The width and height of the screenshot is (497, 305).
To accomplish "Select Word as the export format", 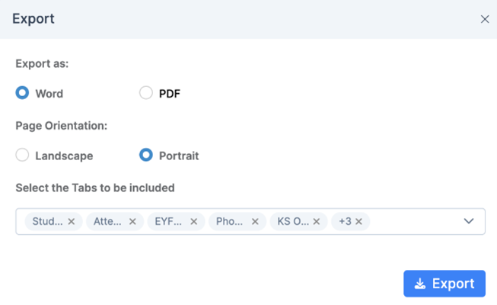I will (23, 93).
